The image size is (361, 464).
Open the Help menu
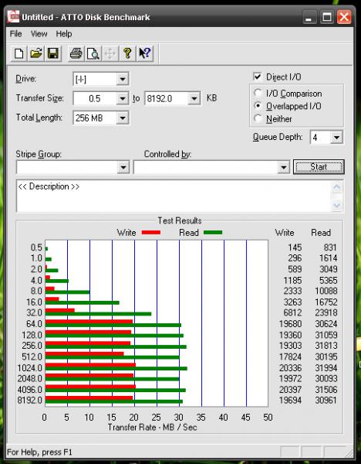(64, 34)
